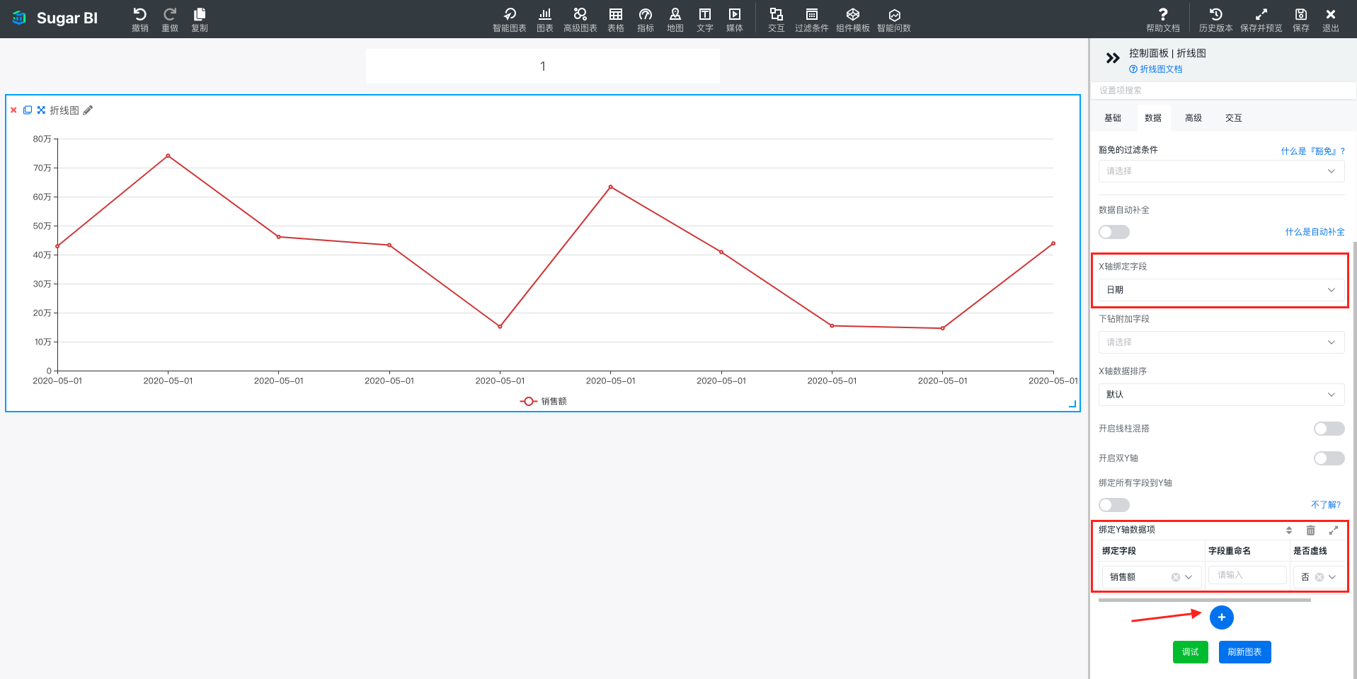
Task: Open the 图表 chart menu
Action: (x=545, y=19)
